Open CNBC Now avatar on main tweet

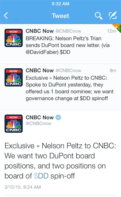click(14, 123)
